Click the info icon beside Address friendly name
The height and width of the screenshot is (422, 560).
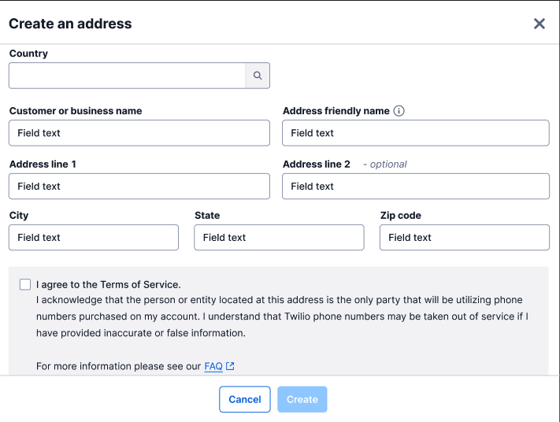tap(399, 111)
